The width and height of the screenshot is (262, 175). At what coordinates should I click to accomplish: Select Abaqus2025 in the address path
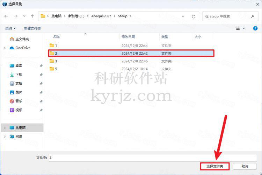coord(101,16)
